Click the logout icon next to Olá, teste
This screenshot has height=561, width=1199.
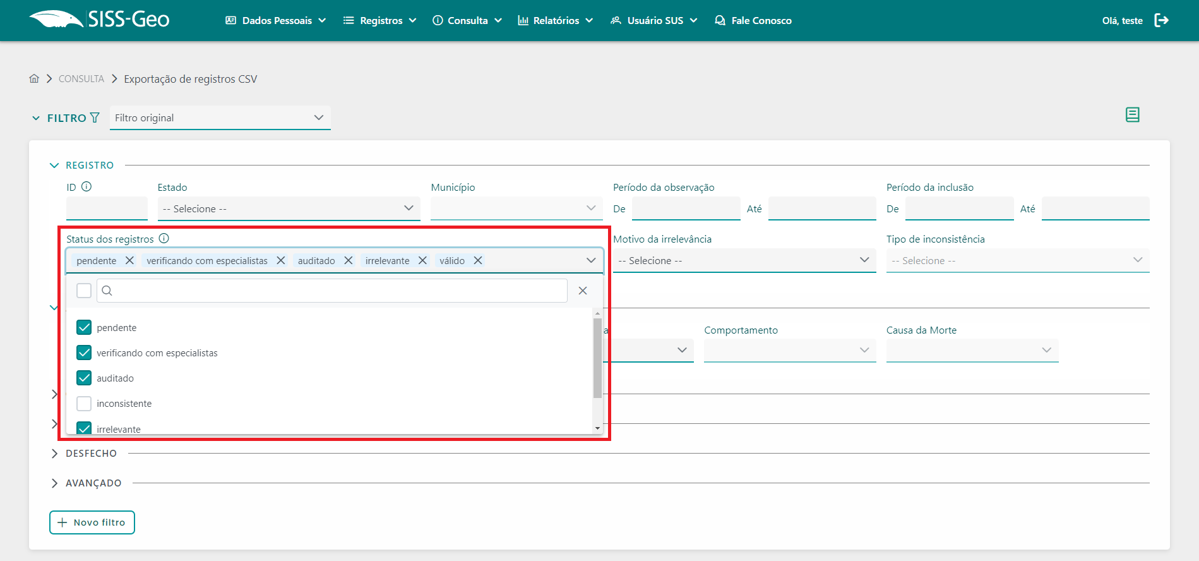pos(1161,20)
